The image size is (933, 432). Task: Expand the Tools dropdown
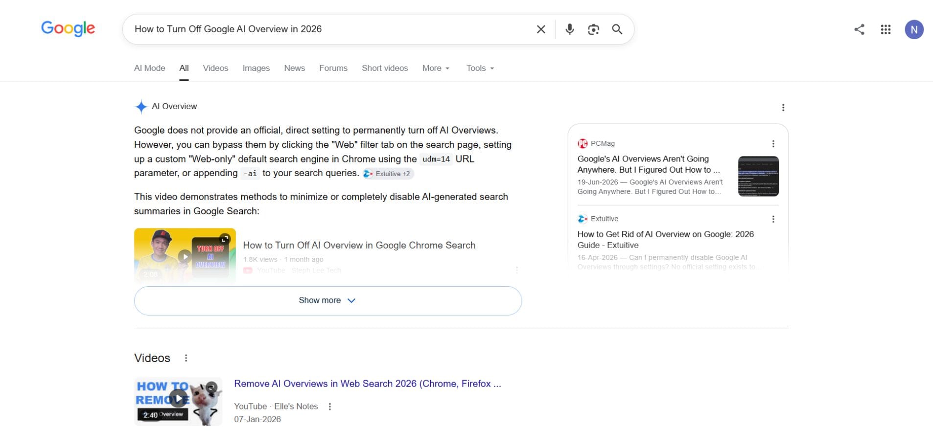point(480,68)
